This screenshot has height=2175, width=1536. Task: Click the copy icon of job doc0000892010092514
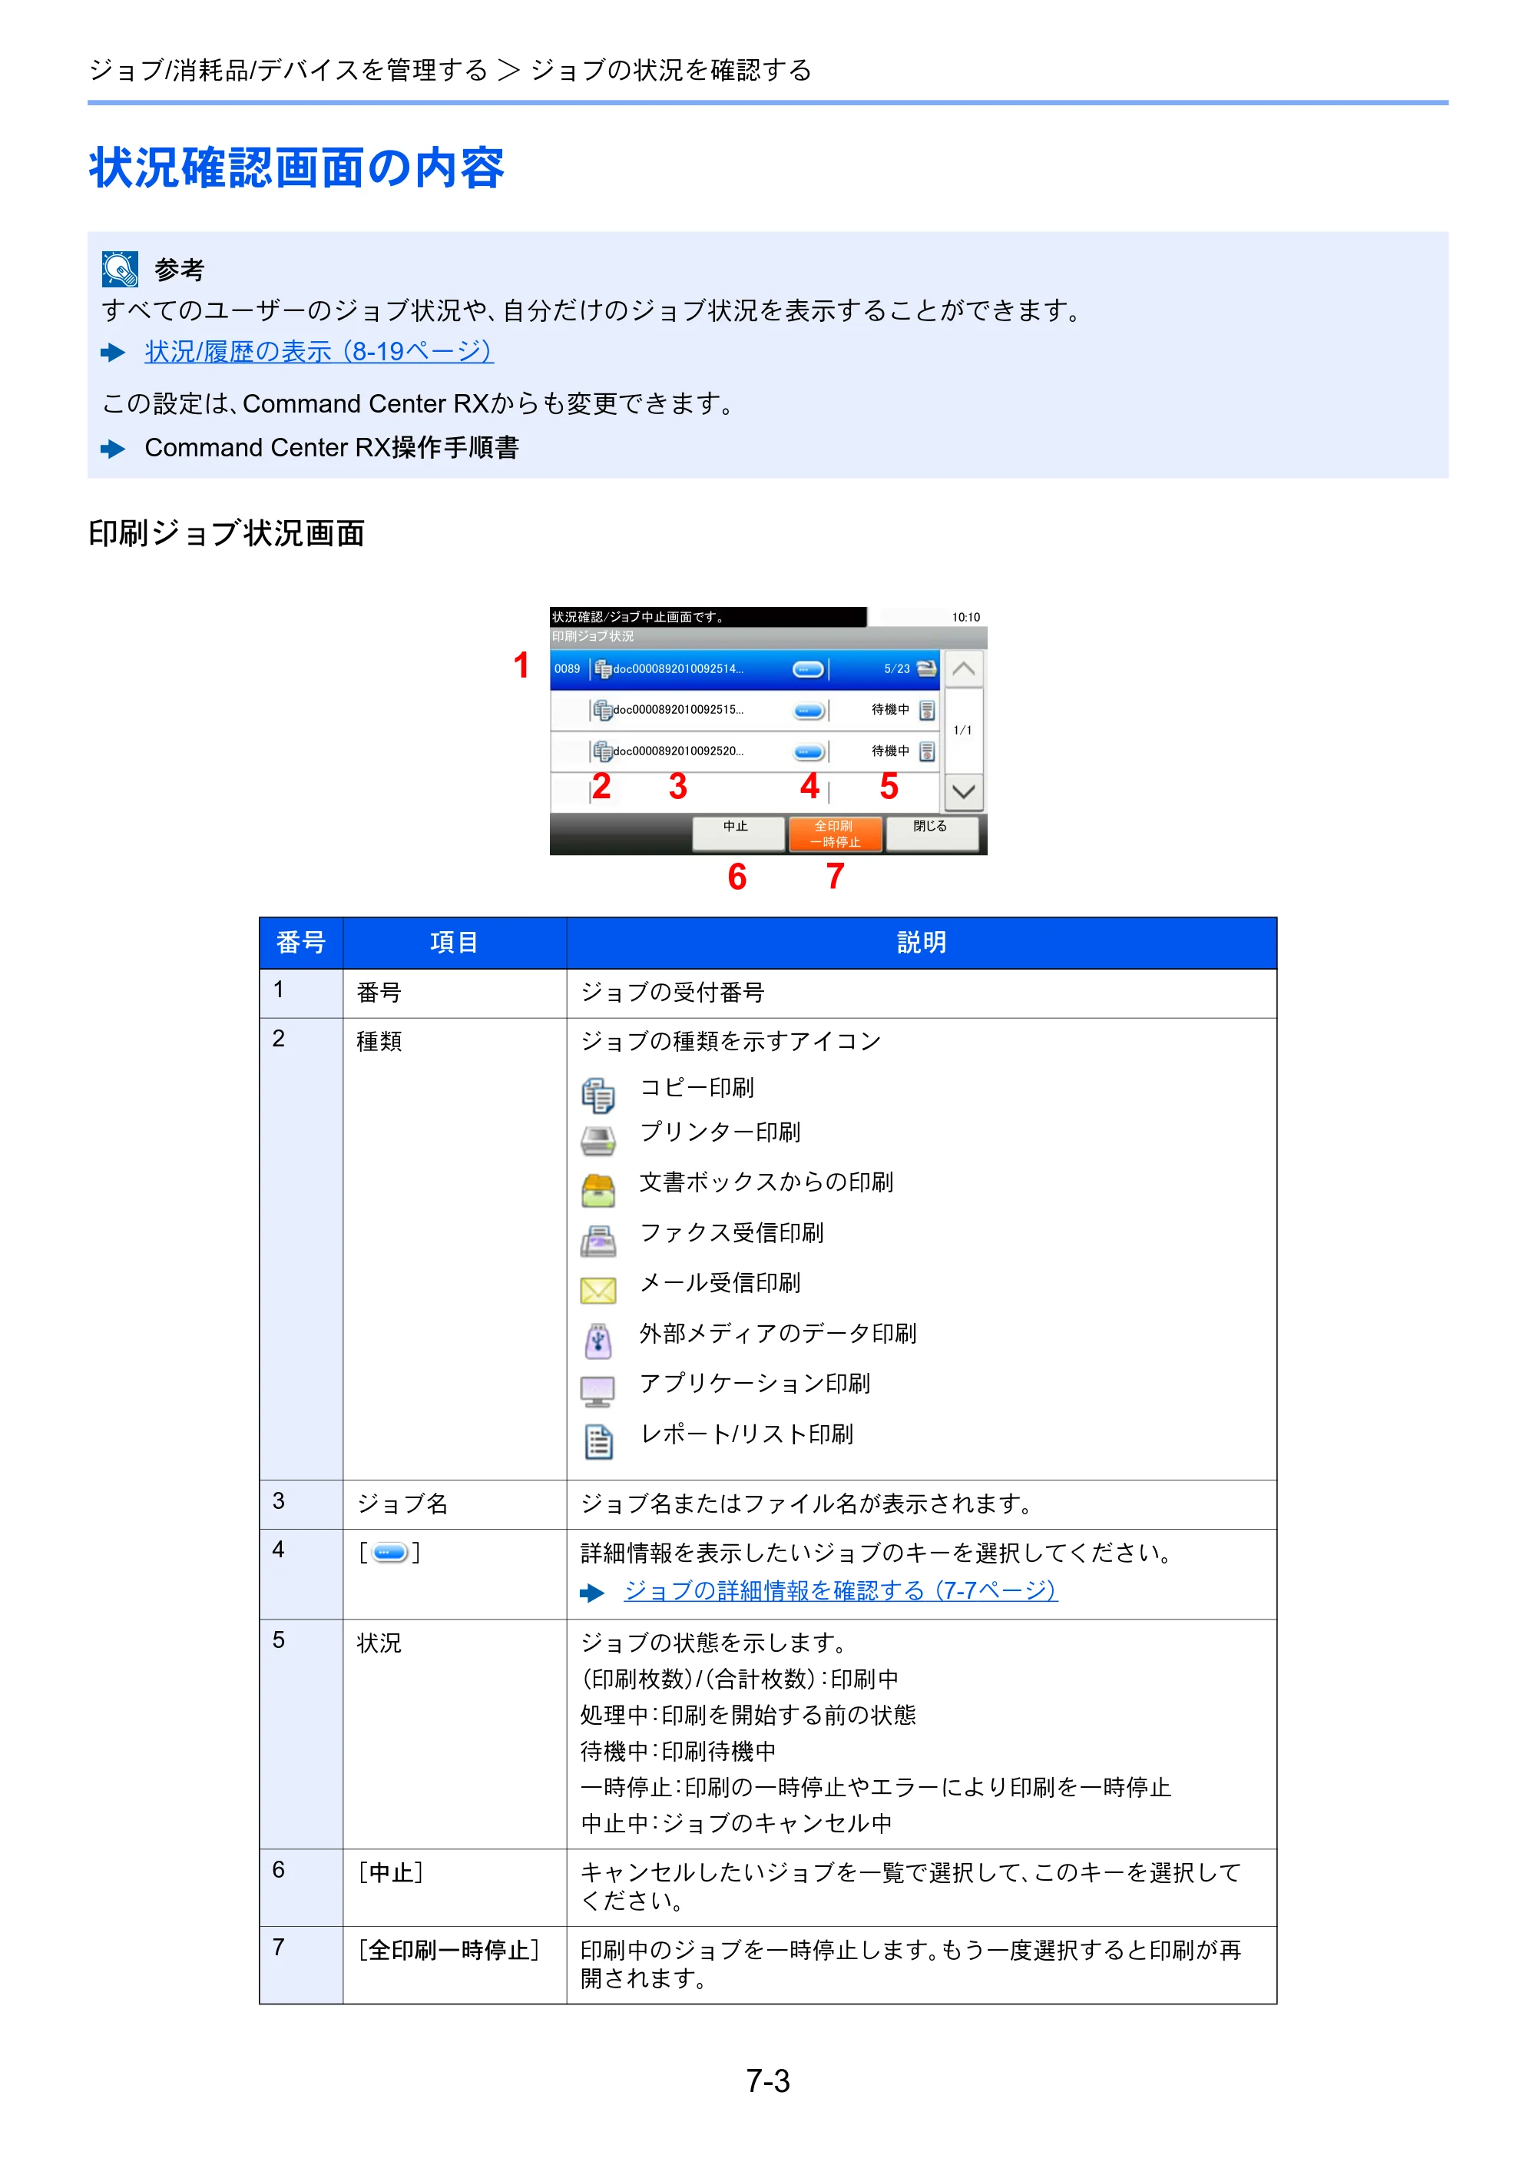click(x=602, y=669)
